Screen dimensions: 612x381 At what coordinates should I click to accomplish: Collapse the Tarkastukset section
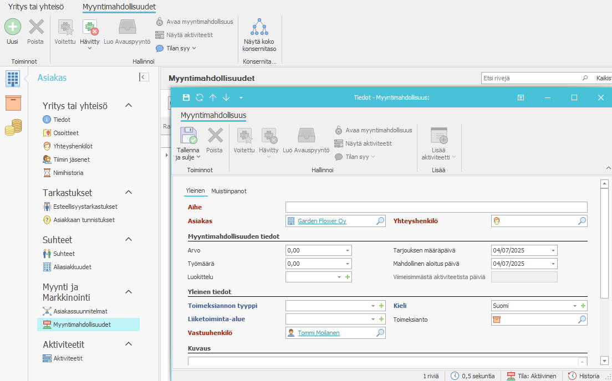pyautogui.click(x=129, y=193)
